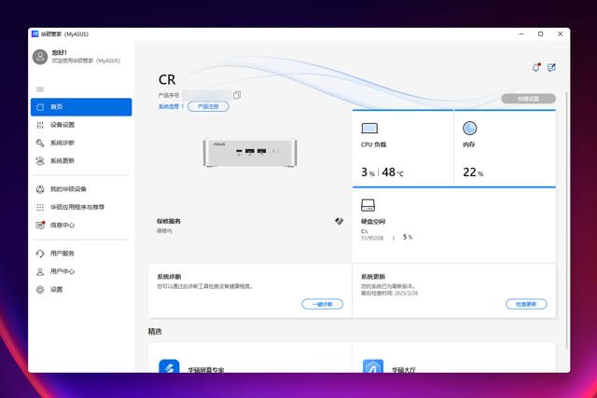This screenshot has width=597, height=398.
Task: Click the grey 快捷设置 button
Action: (529, 99)
